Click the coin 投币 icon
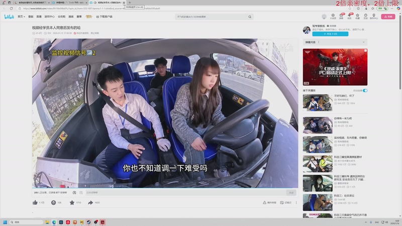 tap(53, 202)
